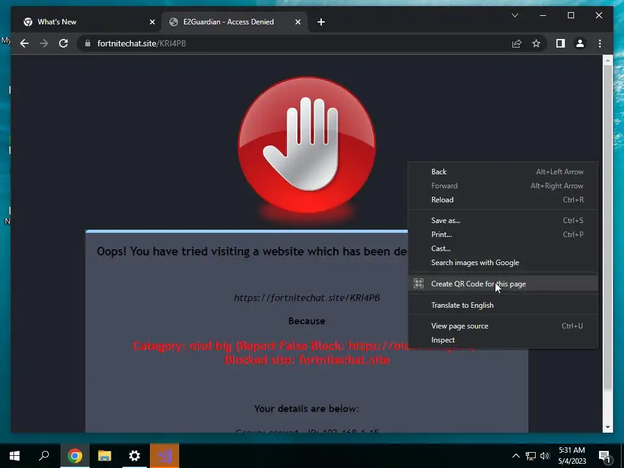Choose Inspect from context menu
This screenshot has height=468, width=624.
pyautogui.click(x=503, y=340)
